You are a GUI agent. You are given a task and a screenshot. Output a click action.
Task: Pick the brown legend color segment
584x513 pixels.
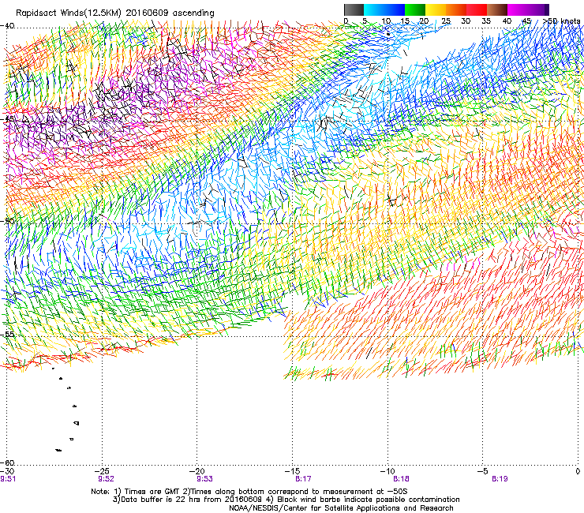pos(497,9)
